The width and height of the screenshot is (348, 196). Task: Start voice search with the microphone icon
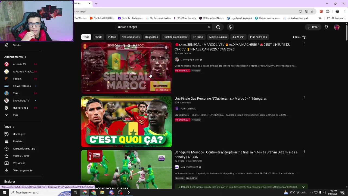230,27
